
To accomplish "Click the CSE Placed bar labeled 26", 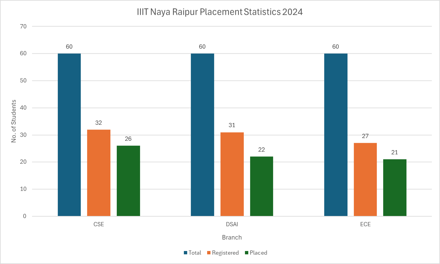I will [x=128, y=181].
